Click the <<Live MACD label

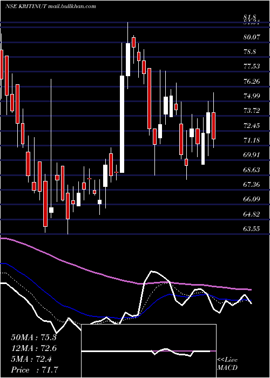tap(227, 363)
